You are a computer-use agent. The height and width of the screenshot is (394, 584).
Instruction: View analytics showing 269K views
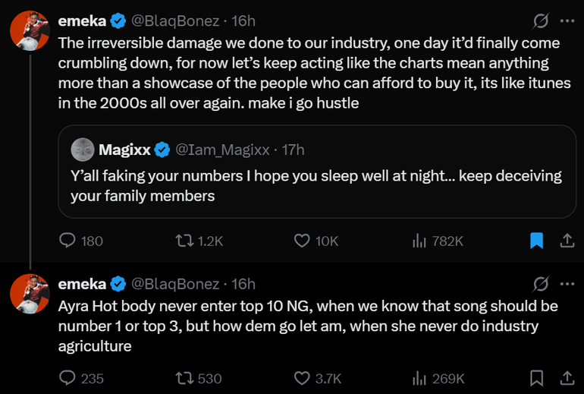coord(419,377)
